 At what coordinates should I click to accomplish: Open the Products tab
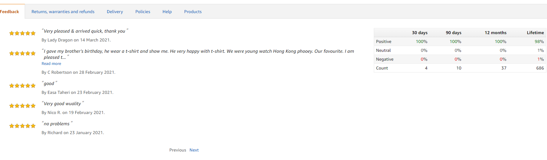pyautogui.click(x=193, y=12)
